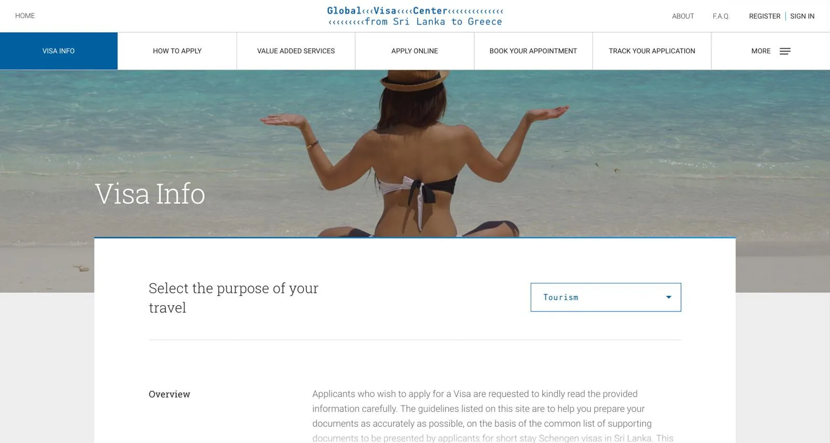Click the Overview section label
Screen dimensions: 830x443
(169, 394)
